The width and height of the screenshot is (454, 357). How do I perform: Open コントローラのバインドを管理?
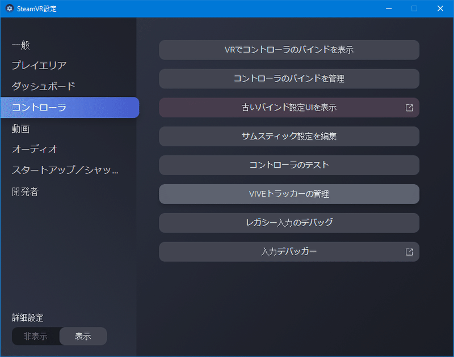[x=289, y=79]
